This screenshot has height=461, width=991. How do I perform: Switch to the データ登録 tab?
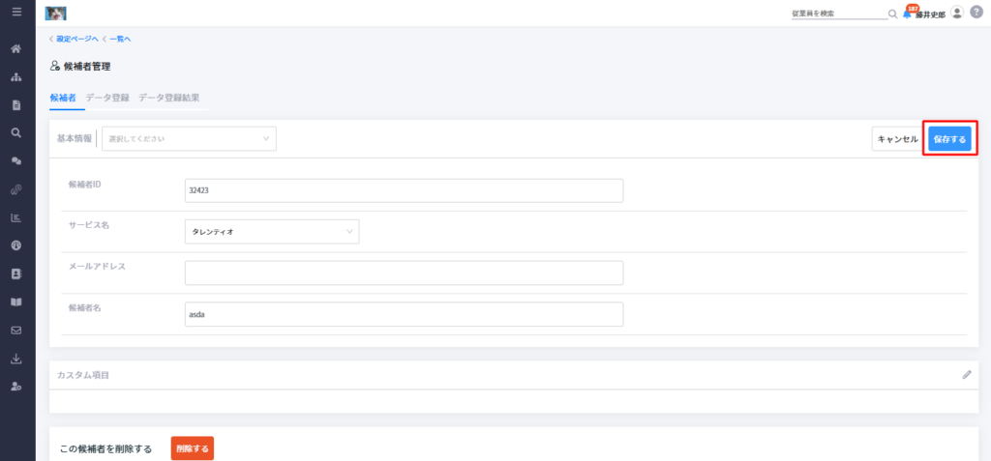tap(107, 98)
